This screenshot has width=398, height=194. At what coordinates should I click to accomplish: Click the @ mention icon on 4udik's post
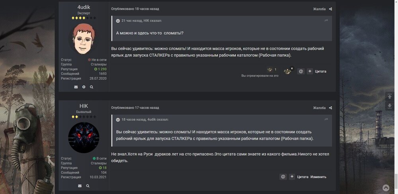click(301, 71)
